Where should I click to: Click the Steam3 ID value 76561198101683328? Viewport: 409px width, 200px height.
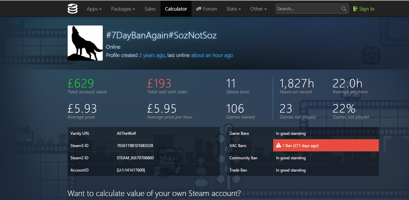[135, 146]
